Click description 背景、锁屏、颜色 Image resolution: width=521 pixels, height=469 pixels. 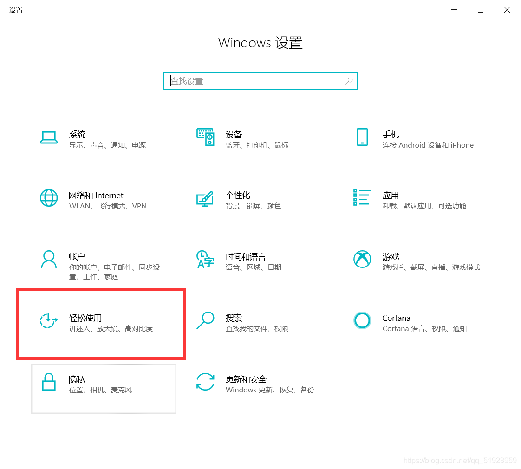pos(253,206)
